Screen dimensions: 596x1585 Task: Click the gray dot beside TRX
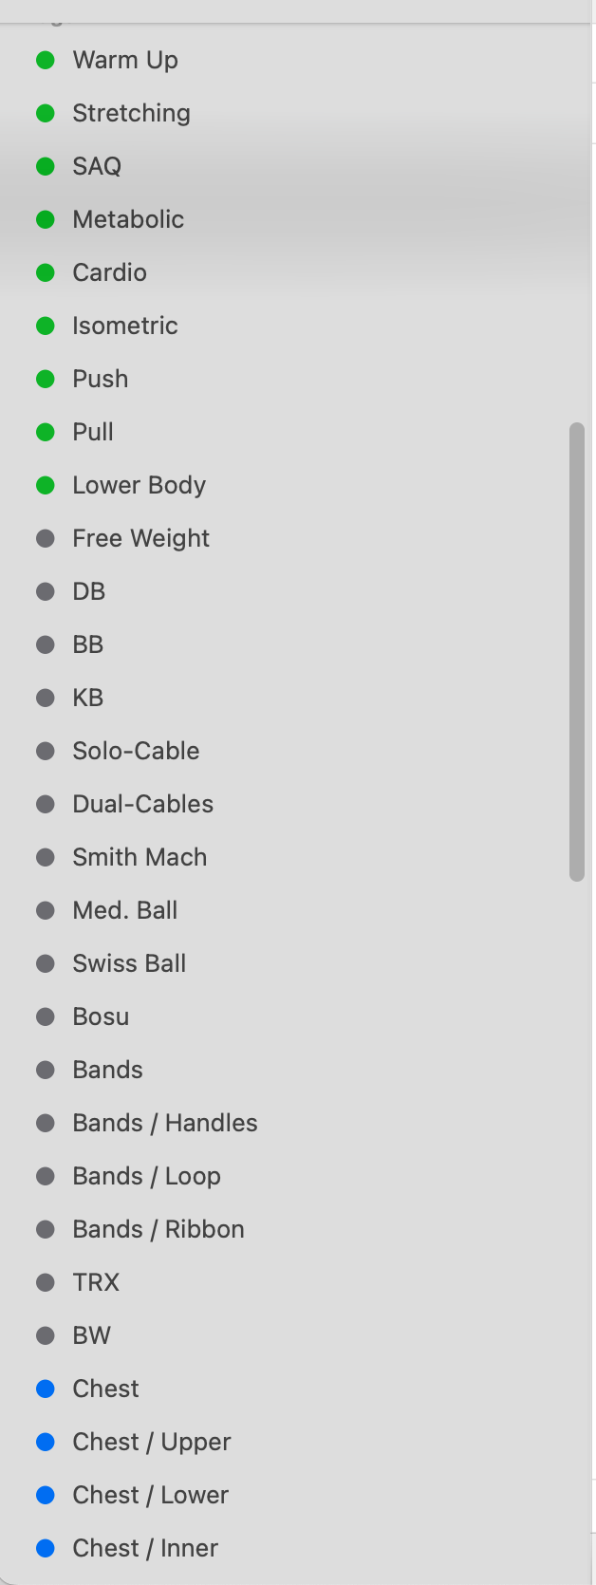(x=45, y=1283)
